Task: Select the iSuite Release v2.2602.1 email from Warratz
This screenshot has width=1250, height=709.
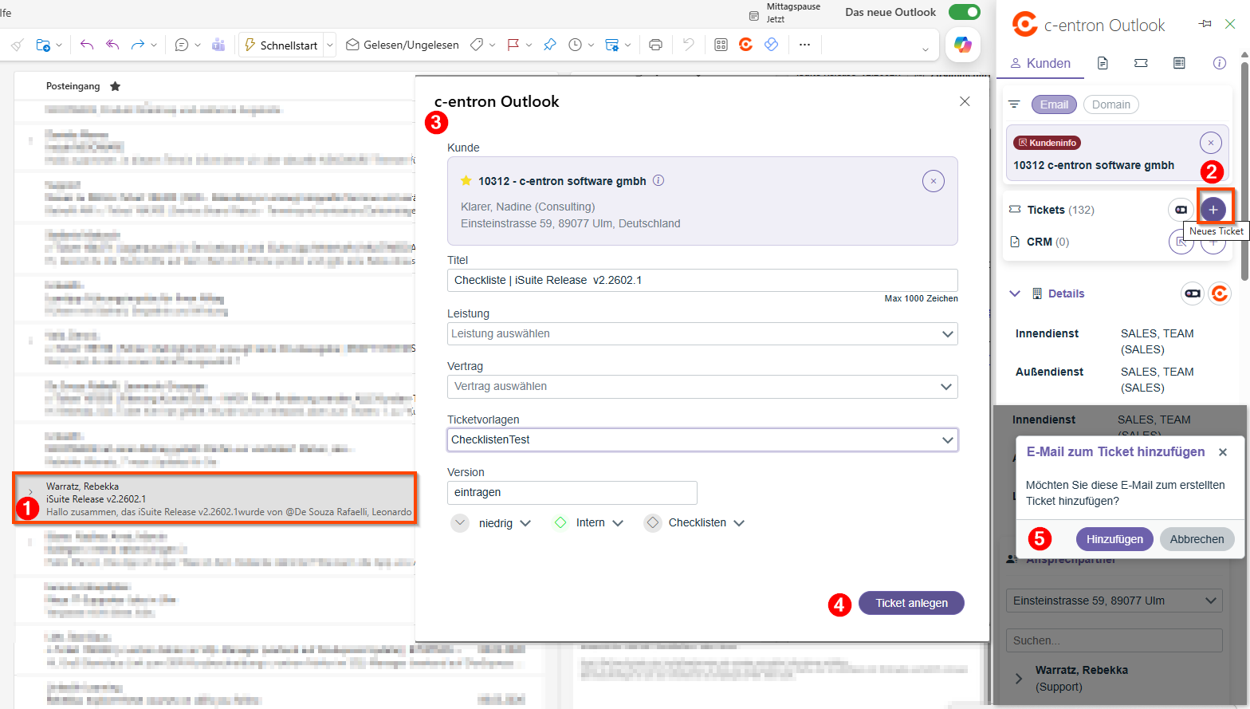Action: click(x=214, y=498)
